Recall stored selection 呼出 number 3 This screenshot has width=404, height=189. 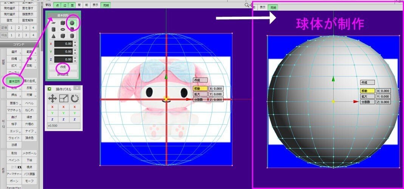(x=26, y=35)
